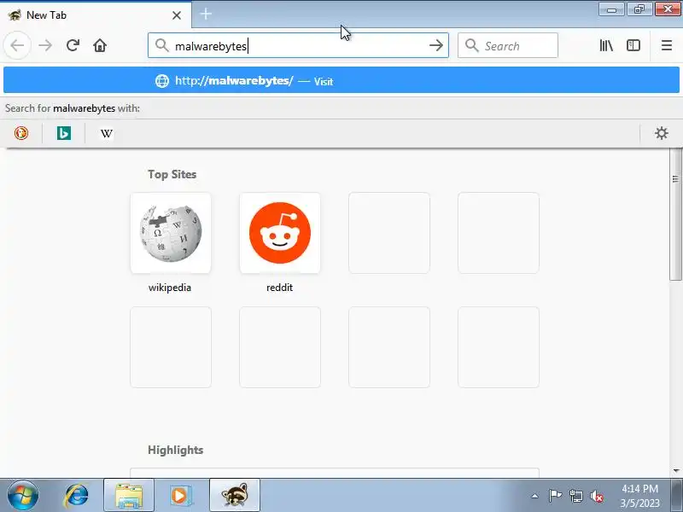The image size is (683, 512).
Task: Close the New Tab tab
Action: pyautogui.click(x=177, y=15)
